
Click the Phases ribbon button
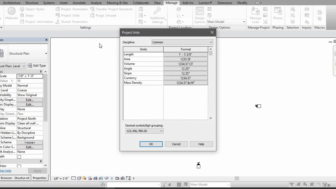click(x=278, y=14)
